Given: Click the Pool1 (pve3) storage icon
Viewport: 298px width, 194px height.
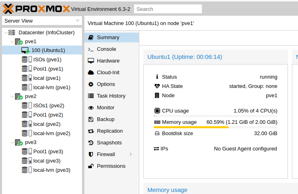Looking at the screenshot, I should coord(27,152).
